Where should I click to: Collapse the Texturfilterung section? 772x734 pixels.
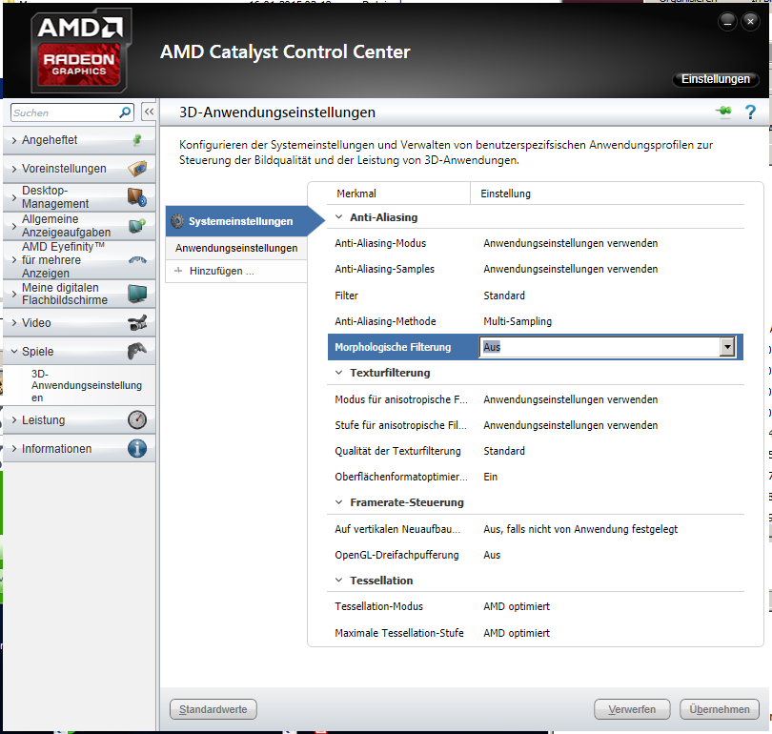point(338,373)
